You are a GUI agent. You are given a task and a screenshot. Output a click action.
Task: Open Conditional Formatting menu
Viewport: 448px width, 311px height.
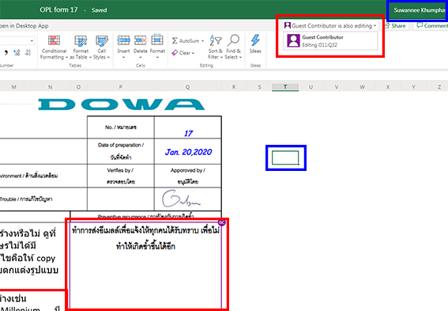[x=54, y=47]
